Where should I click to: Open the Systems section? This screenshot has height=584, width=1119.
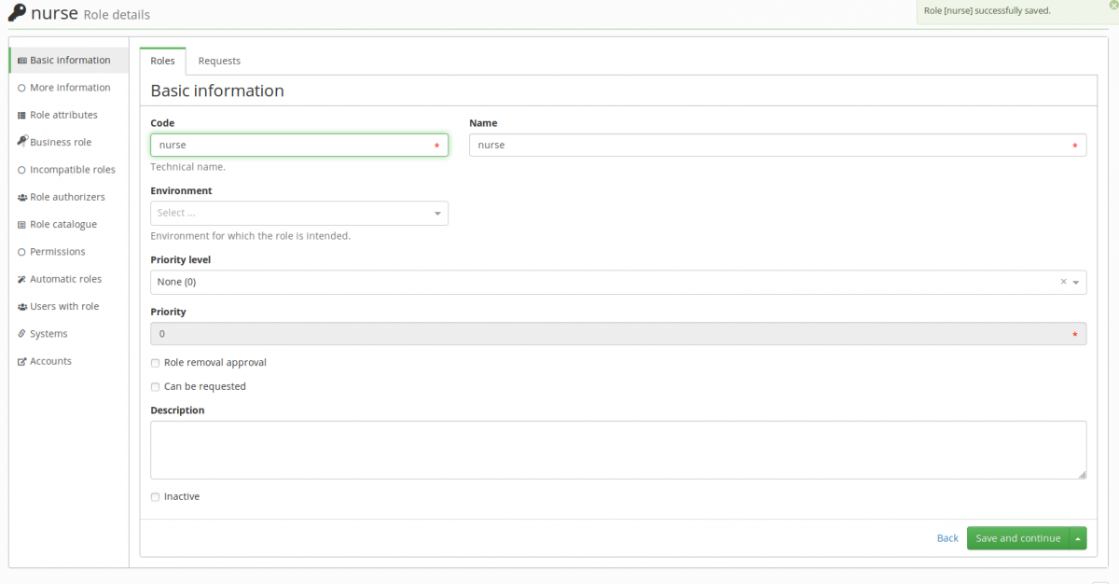click(x=69, y=334)
